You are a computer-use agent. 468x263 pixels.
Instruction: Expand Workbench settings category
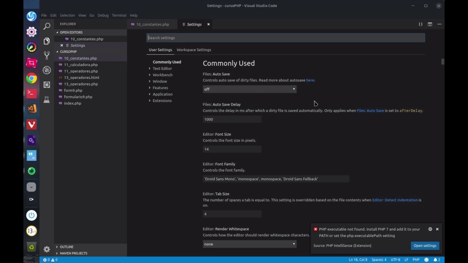162,75
